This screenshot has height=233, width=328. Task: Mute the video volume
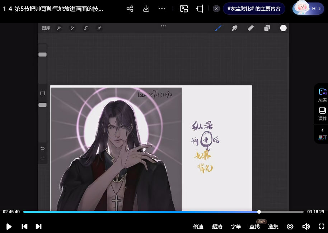coord(306,227)
